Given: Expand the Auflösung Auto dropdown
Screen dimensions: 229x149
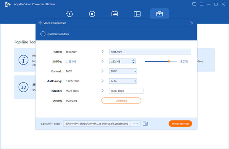Looking at the screenshot, I should 123,81.
